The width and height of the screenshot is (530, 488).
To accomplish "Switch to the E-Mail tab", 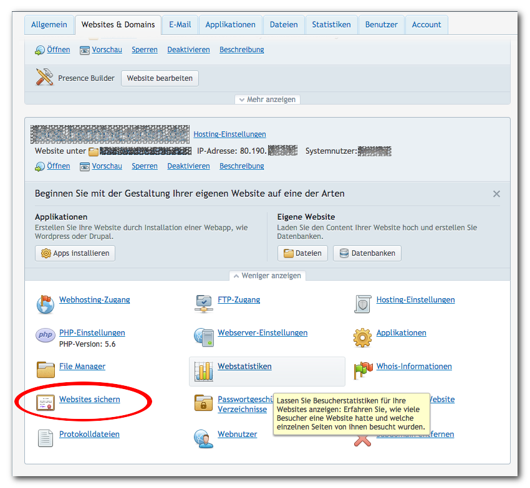I will [x=180, y=25].
